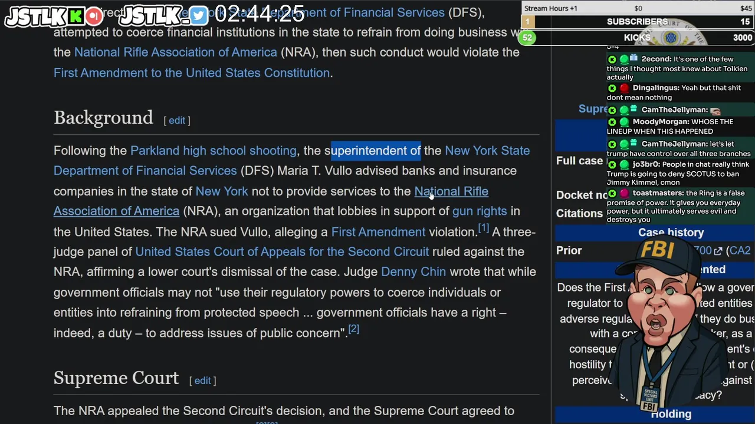This screenshot has height=424, width=755.
Task: Click the Background section heading
Action: point(103,118)
